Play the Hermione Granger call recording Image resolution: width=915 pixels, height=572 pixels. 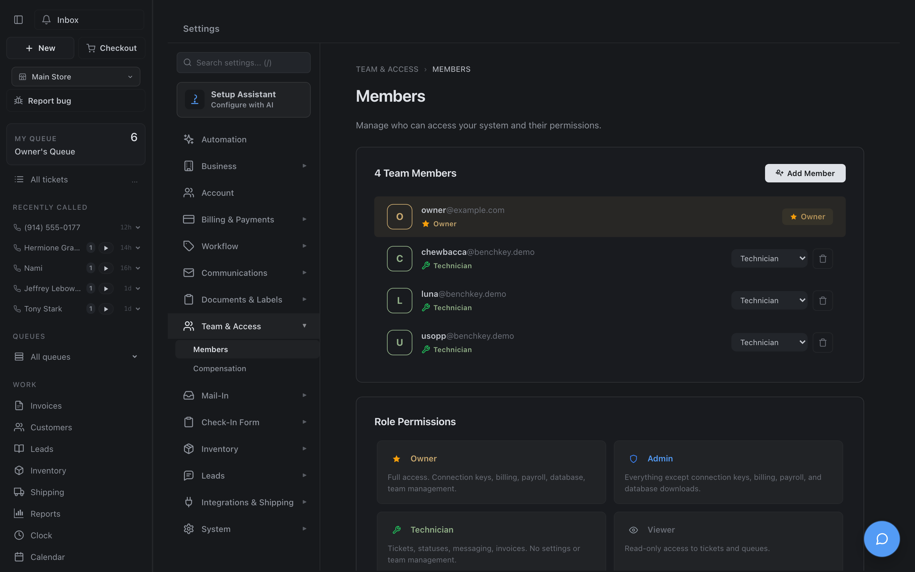[106, 248]
